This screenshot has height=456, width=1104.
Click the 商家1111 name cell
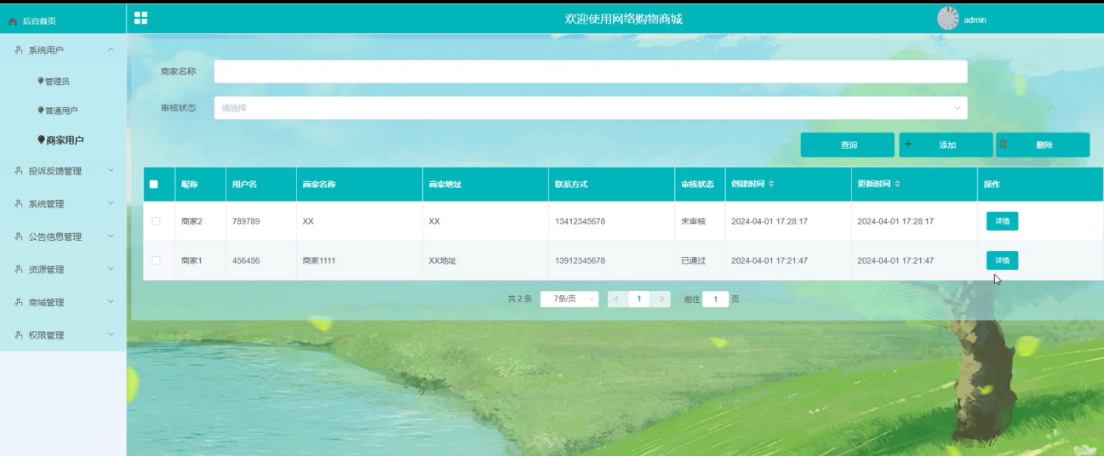pyautogui.click(x=319, y=260)
